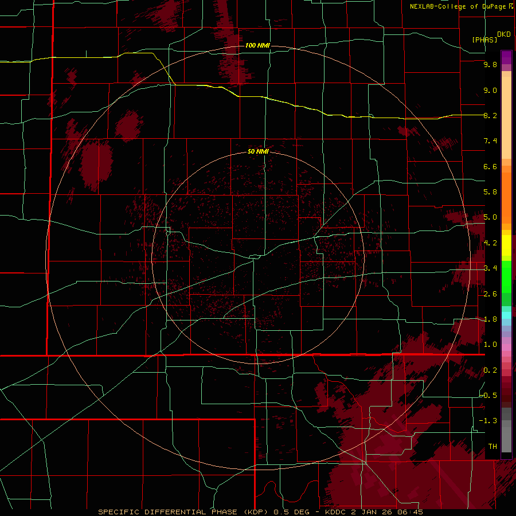Screen dimensions: 516x516
Task: Select the 9.0 scale value
Action: [490, 90]
